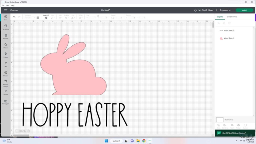Open the View menu
Image resolution: width=256 pixels, height=144 pixels.
pos(7,5)
